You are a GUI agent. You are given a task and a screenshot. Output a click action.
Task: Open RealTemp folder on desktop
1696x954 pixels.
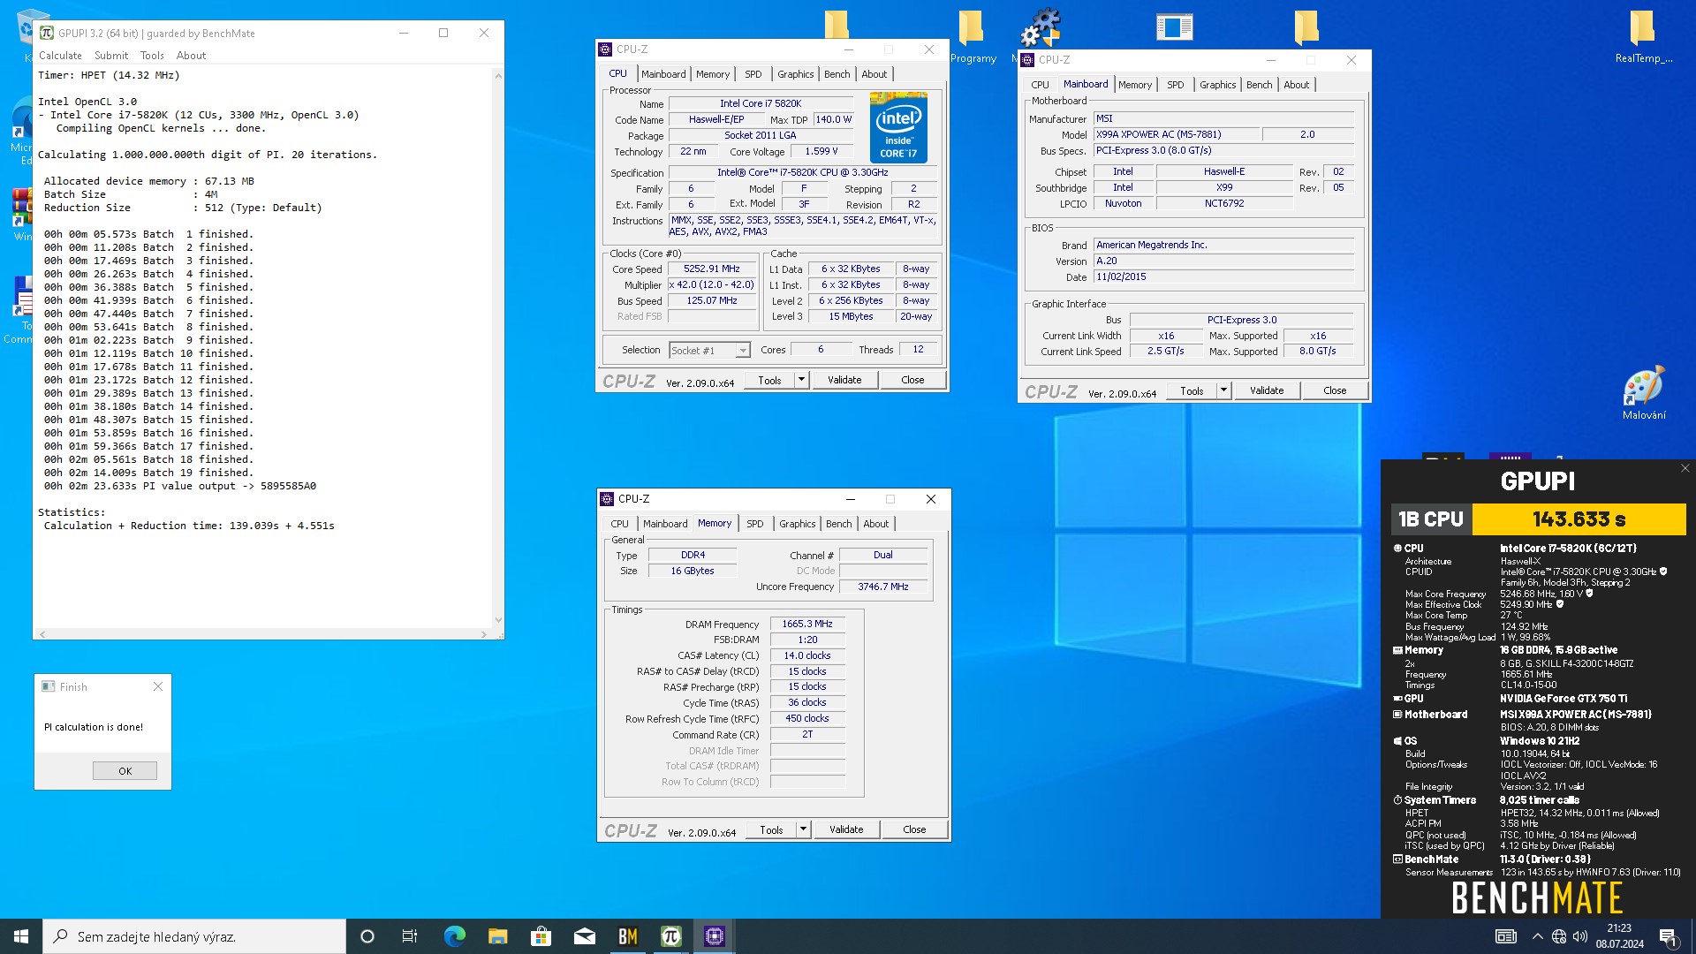pyautogui.click(x=1642, y=36)
